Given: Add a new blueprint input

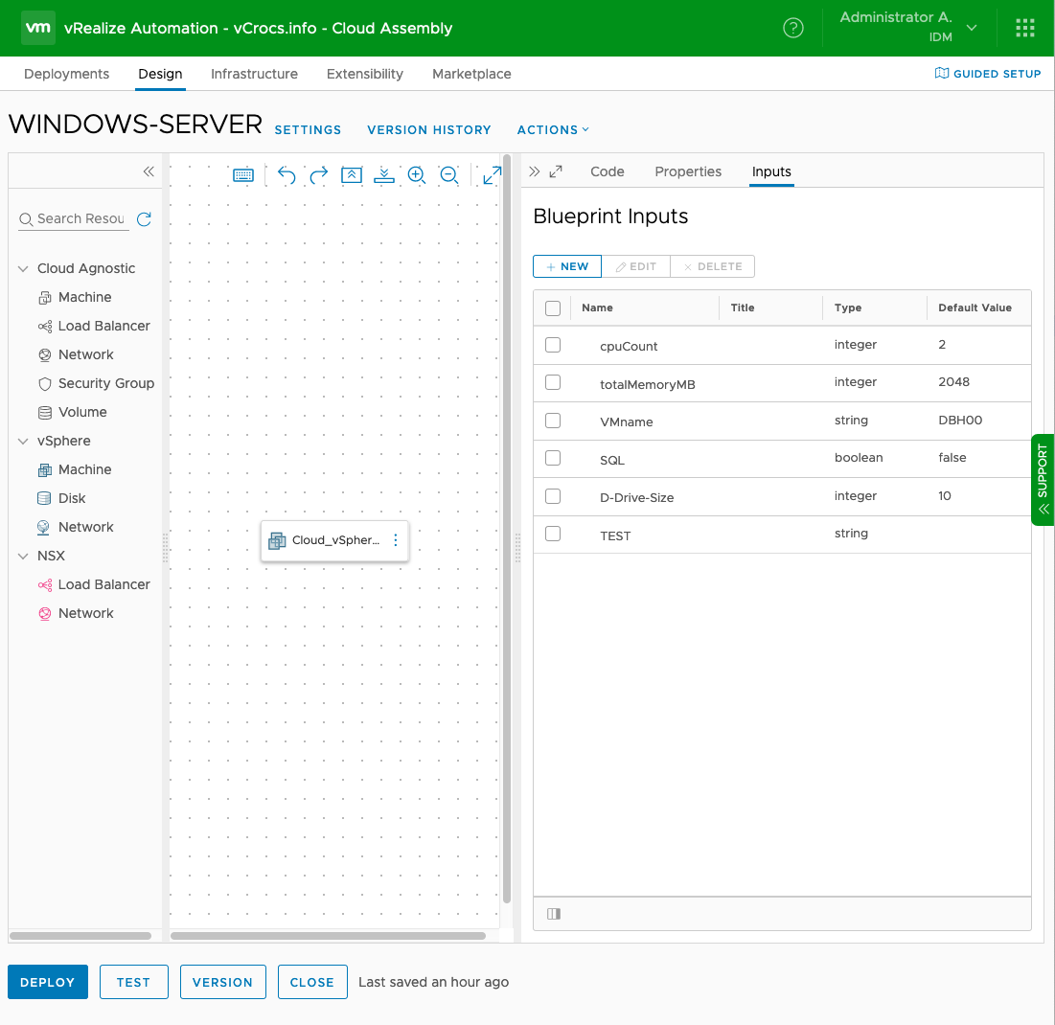Looking at the screenshot, I should [567, 266].
